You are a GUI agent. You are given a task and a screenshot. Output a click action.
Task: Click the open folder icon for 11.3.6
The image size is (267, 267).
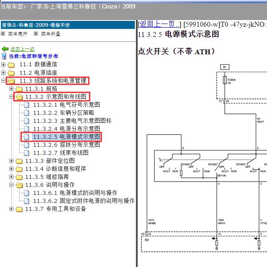pyautogui.click(x=19, y=185)
